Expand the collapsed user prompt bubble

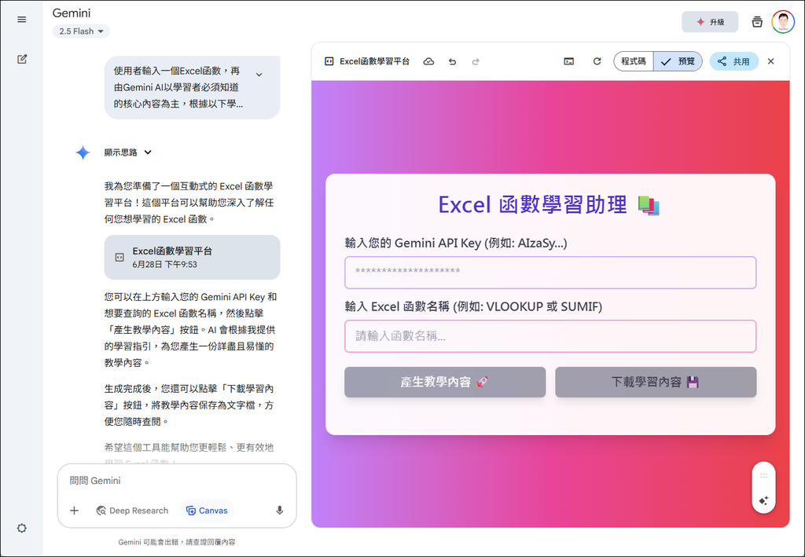click(x=259, y=75)
